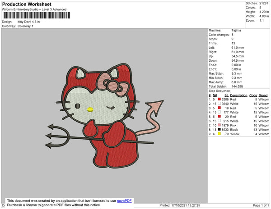Click the red swatch for stop 3

(x=220, y=108)
